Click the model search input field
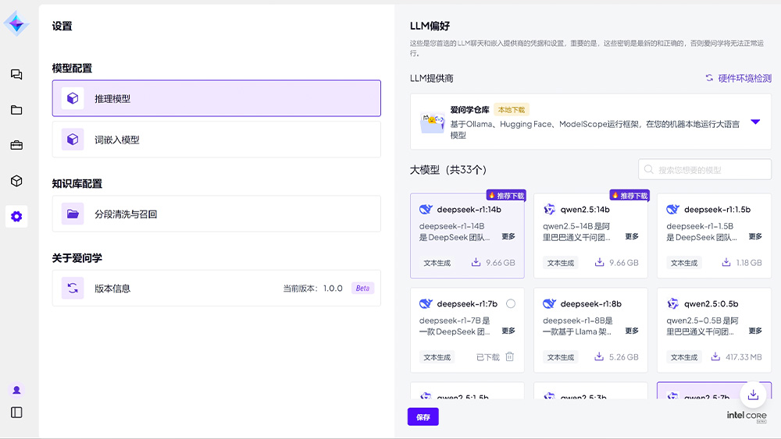This screenshot has width=781, height=439. [x=711, y=169]
